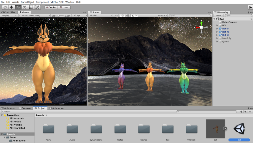Open Component menu

42,2
